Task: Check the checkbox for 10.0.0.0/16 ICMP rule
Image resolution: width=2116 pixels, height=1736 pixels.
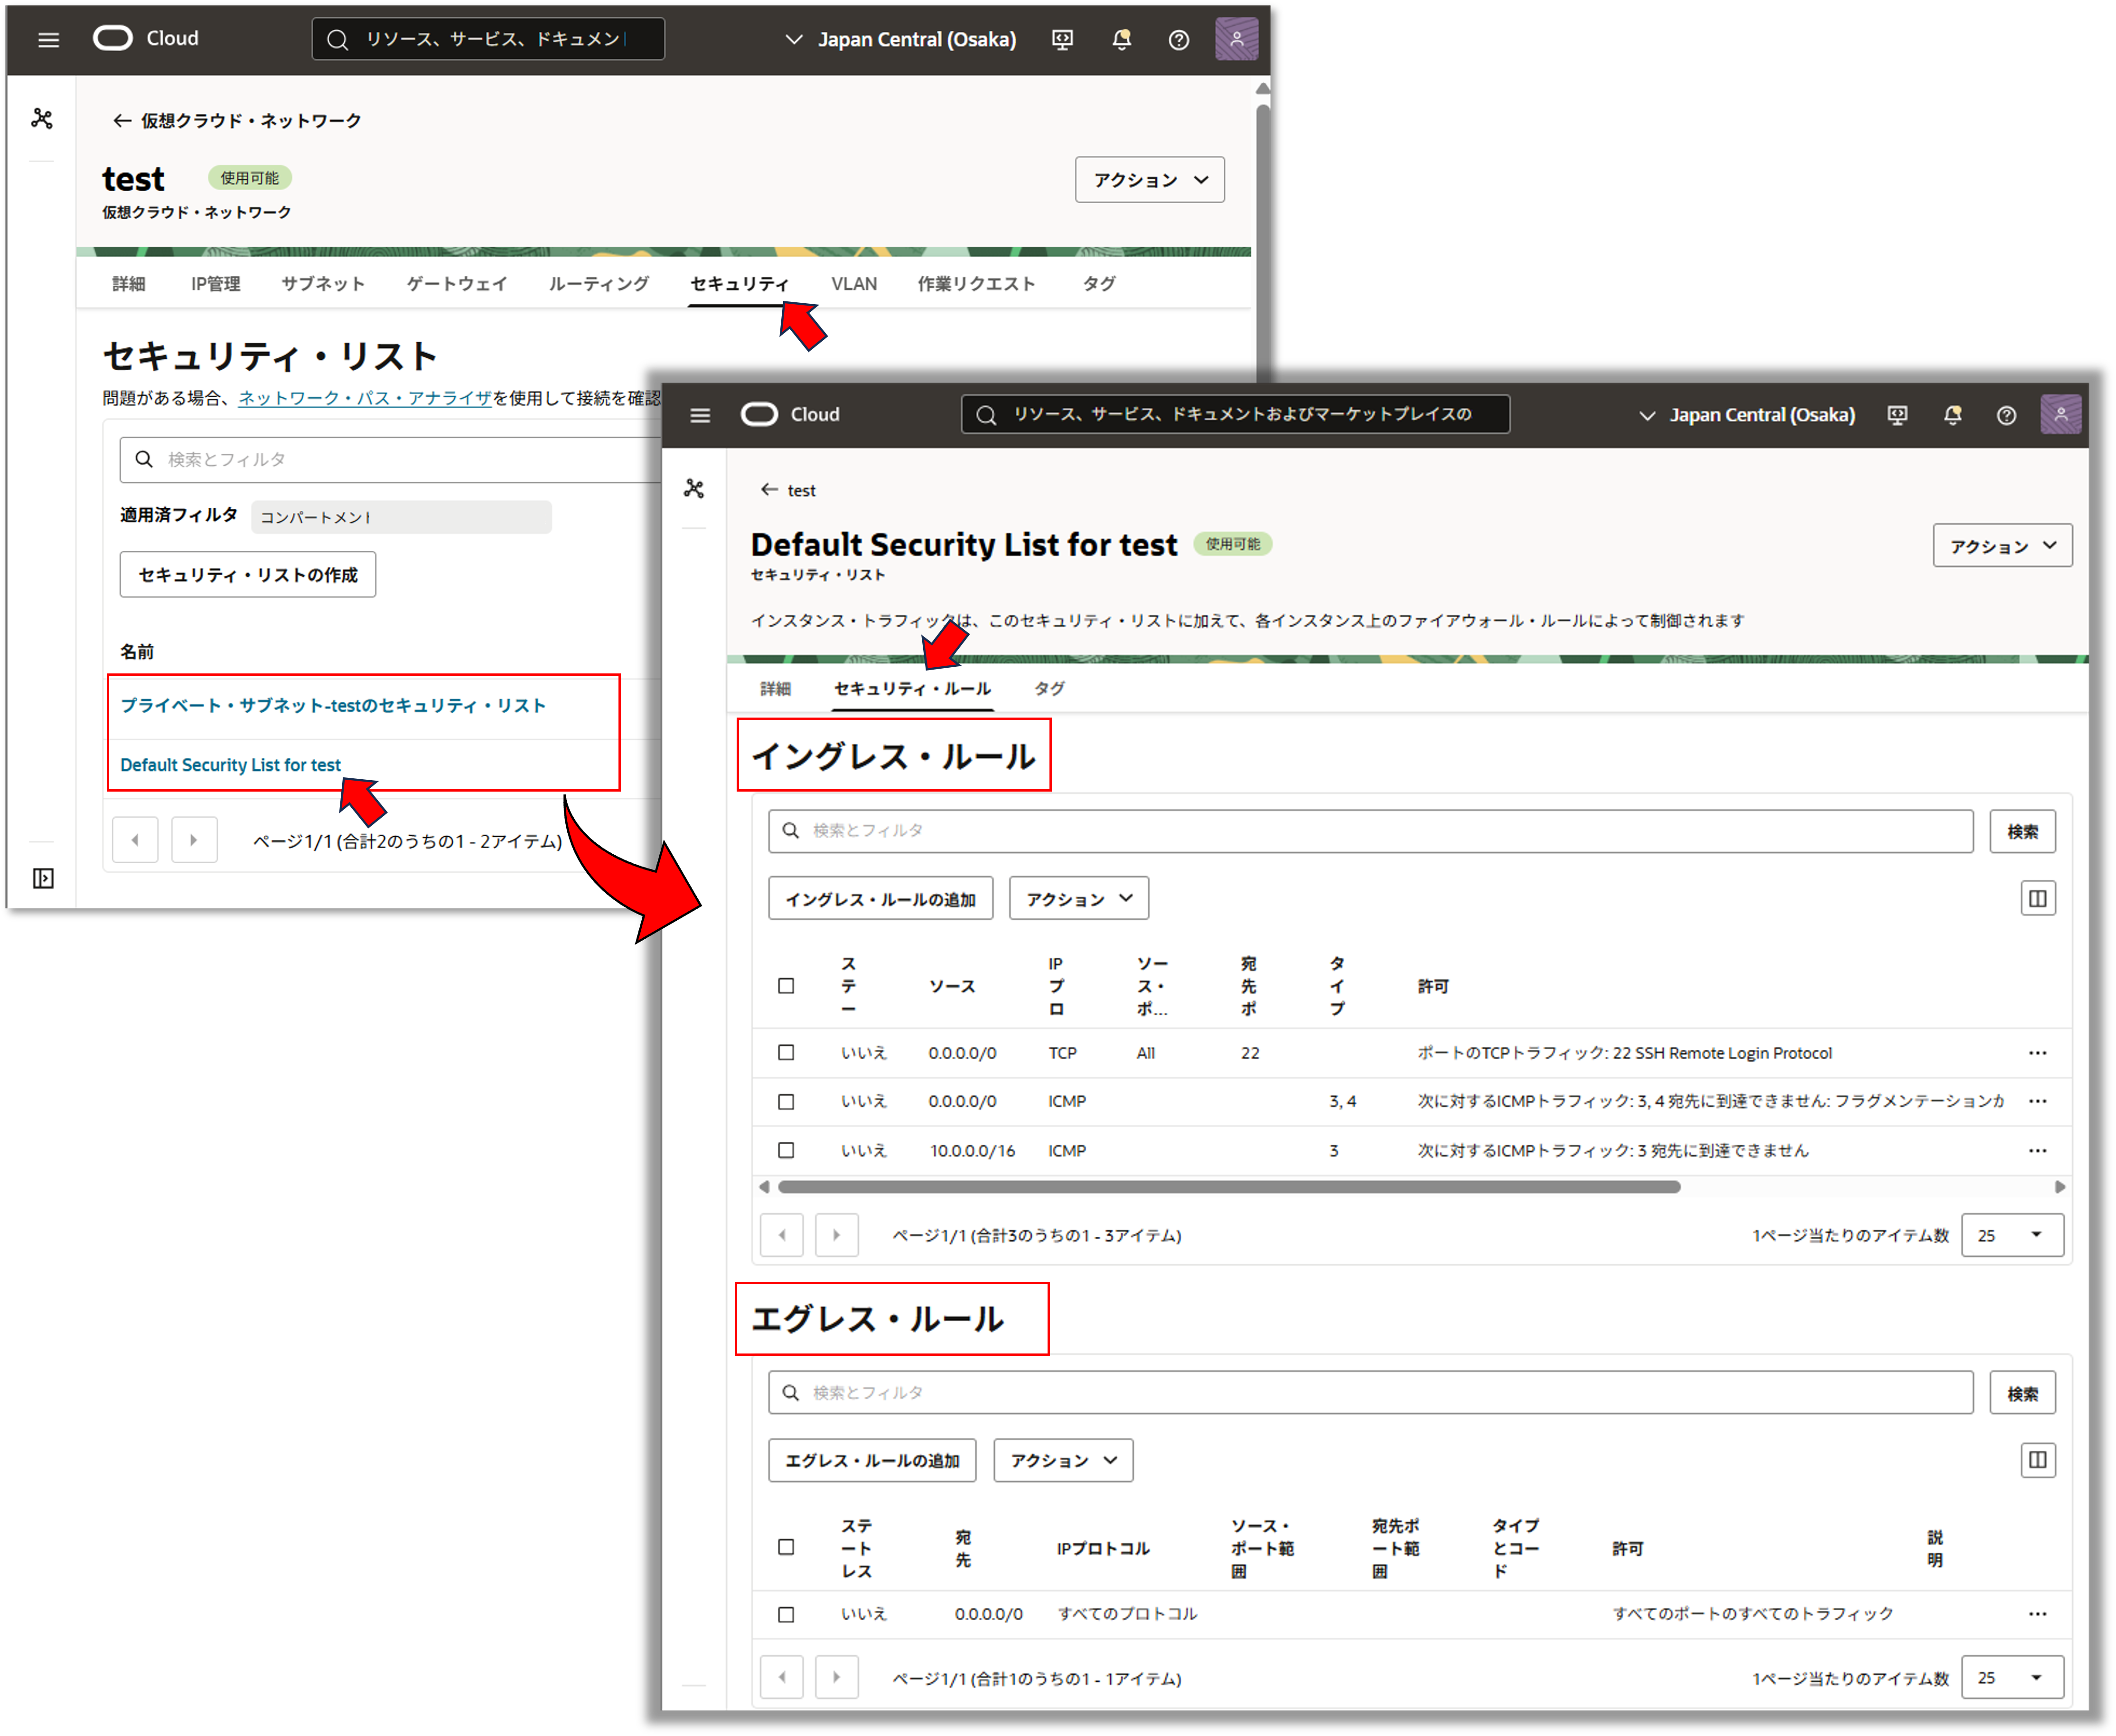Action: (786, 1151)
